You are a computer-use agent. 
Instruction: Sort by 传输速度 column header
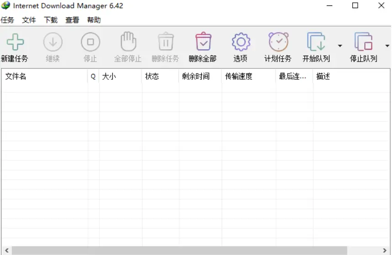coord(249,76)
